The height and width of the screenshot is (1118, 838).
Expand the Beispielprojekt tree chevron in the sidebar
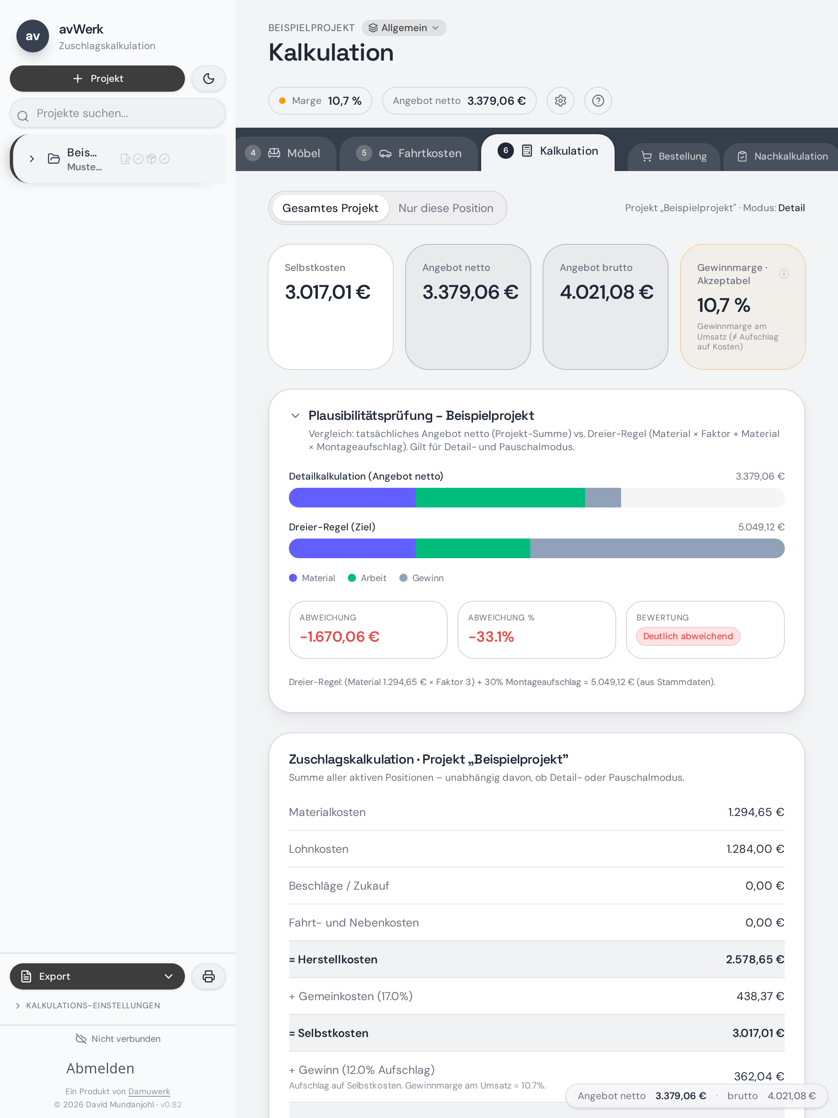[32, 159]
